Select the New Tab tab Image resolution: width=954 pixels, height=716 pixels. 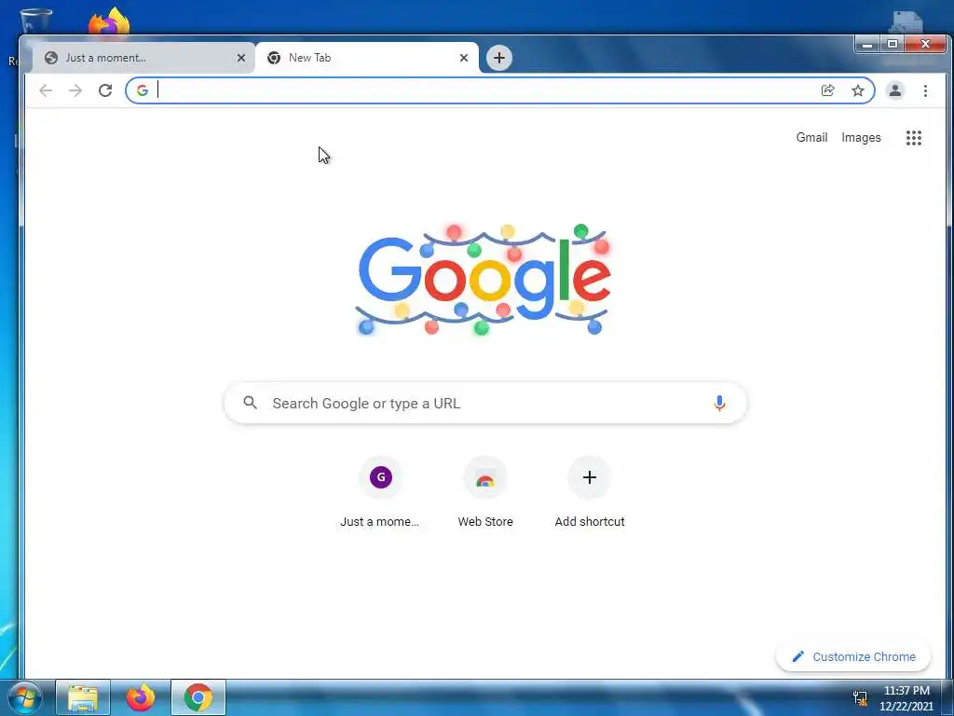tap(365, 58)
